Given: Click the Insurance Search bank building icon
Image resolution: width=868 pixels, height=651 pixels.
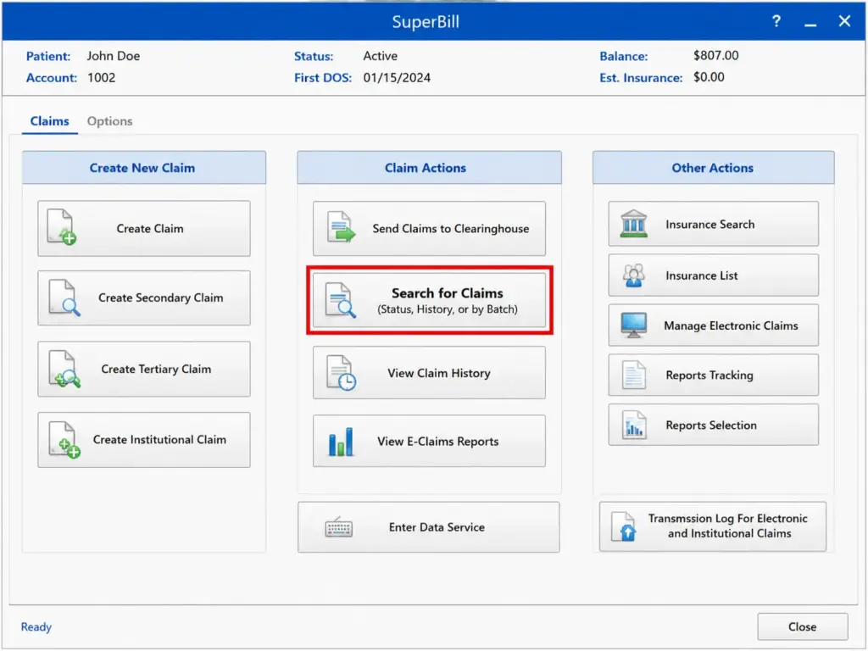Looking at the screenshot, I should [x=634, y=224].
